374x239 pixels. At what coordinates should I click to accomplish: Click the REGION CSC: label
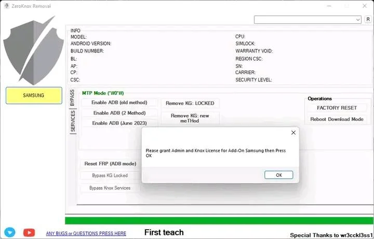pyautogui.click(x=249, y=59)
